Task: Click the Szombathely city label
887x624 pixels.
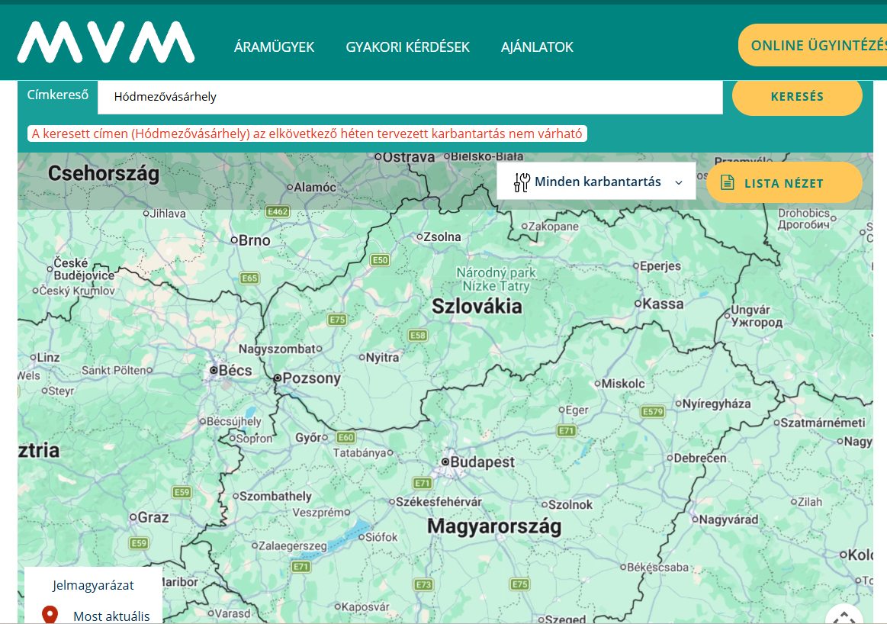Action: (x=275, y=496)
